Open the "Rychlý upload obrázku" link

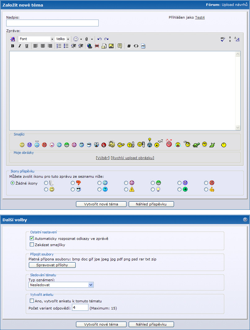[x=132, y=158]
